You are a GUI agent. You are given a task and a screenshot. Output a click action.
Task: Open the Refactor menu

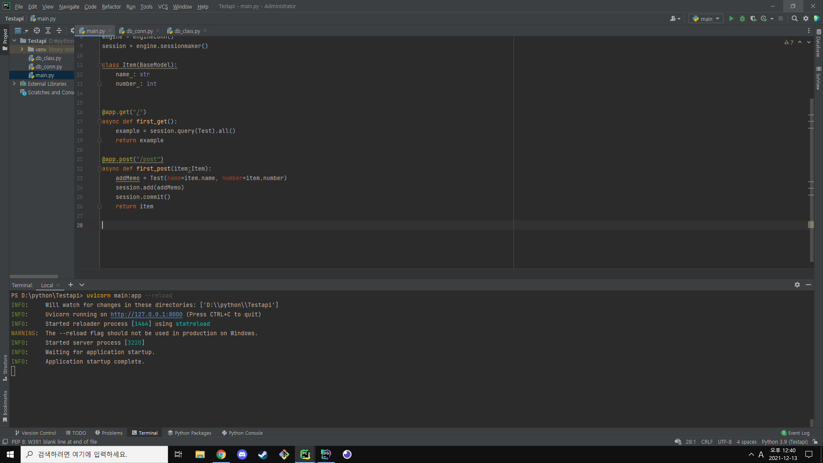click(x=111, y=6)
